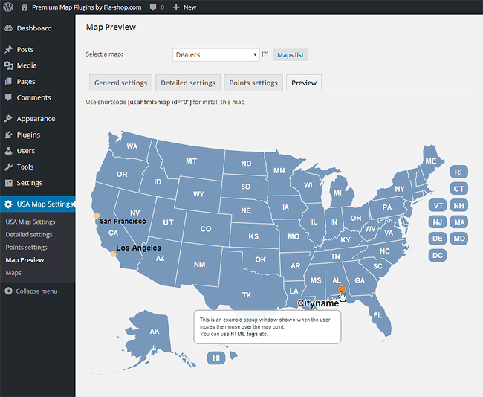
Task: Click the Collapse menu label
Action: click(x=36, y=291)
